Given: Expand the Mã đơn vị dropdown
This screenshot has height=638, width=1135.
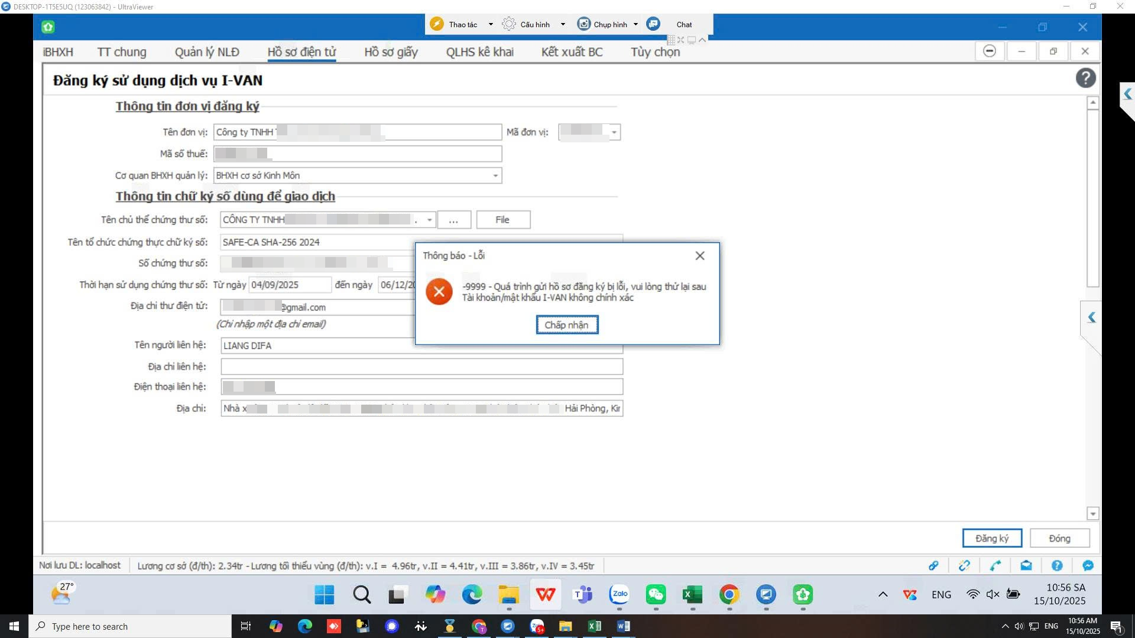Looking at the screenshot, I should click(614, 132).
